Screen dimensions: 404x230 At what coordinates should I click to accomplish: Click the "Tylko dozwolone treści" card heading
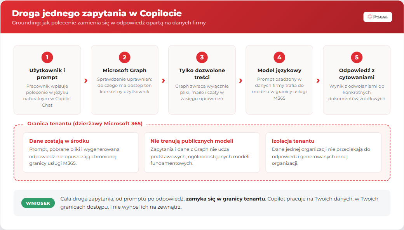(x=202, y=74)
